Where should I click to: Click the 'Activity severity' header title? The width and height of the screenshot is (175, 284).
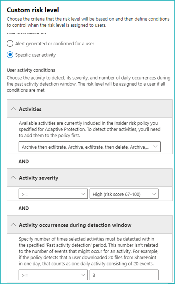[x=38, y=178]
